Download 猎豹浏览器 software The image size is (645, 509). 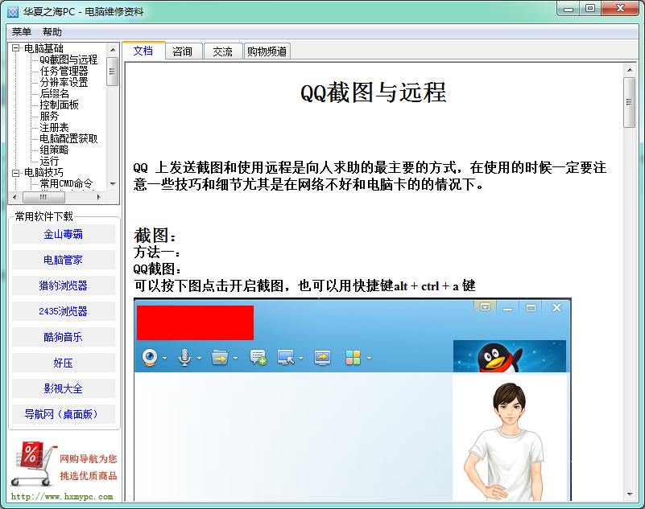64,285
